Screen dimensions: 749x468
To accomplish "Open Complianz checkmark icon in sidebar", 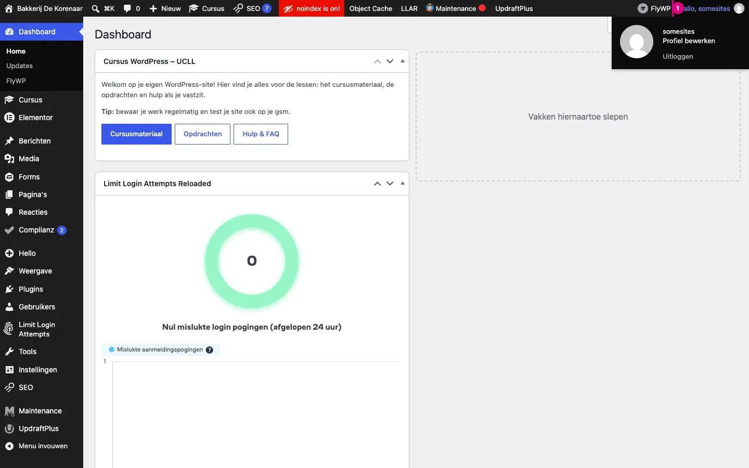I will coord(9,230).
